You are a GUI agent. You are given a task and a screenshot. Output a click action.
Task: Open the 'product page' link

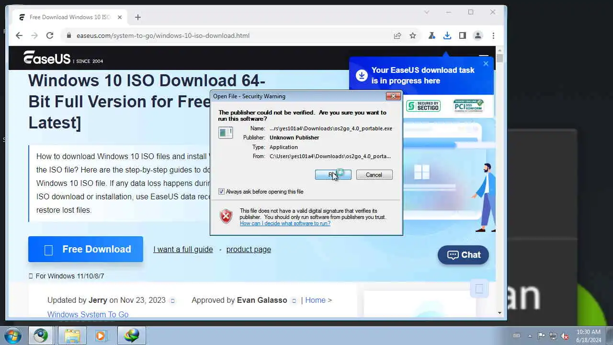pos(249,249)
